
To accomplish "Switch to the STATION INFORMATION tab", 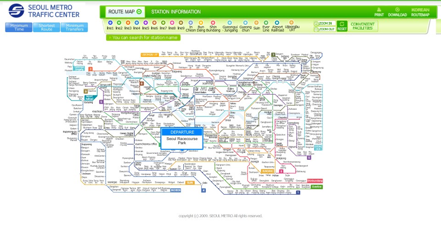I will point(176,12).
